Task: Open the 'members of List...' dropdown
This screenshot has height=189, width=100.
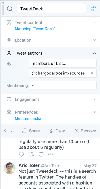Action: (x=63, y=63)
